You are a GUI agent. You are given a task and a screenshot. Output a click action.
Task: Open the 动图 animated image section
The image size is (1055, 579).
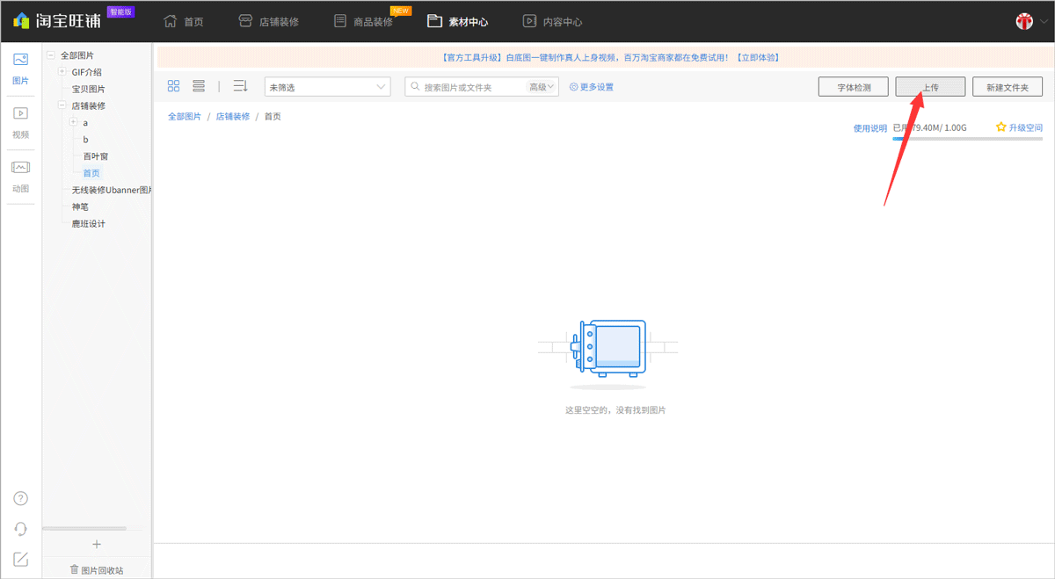tap(20, 176)
